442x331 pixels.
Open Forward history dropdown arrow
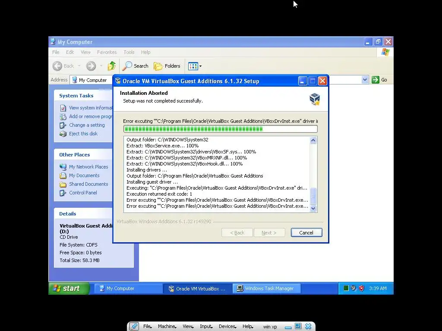pyautogui.click(x=101, y=66)
